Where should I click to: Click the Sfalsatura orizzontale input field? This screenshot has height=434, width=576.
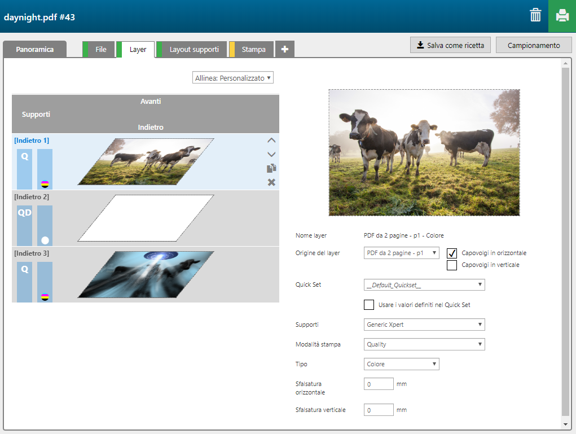pyautogui.click(x=379, y=384)
